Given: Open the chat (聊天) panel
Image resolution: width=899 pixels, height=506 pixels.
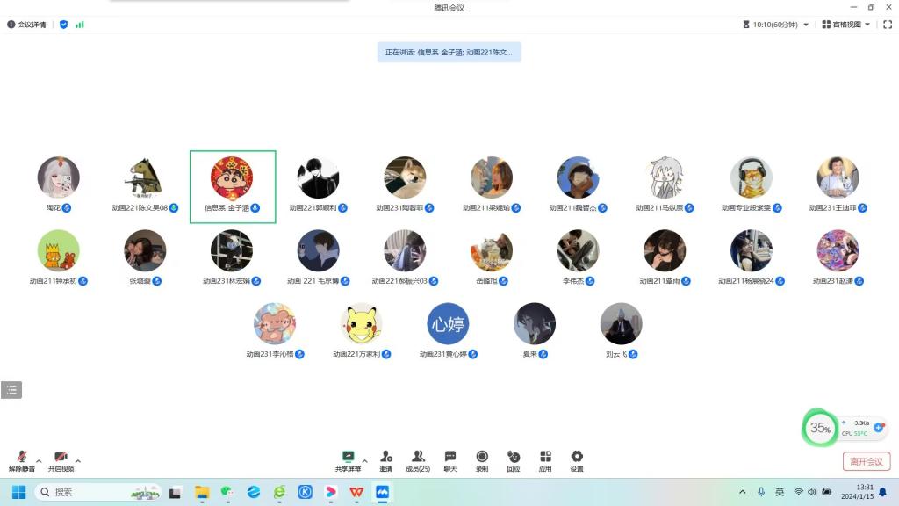Looking at the screenshot, I should click(450, 460).
